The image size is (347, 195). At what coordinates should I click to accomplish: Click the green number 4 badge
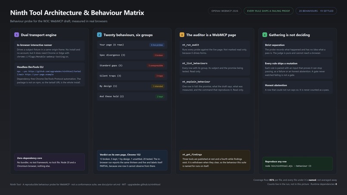click(x=265, y=35)
